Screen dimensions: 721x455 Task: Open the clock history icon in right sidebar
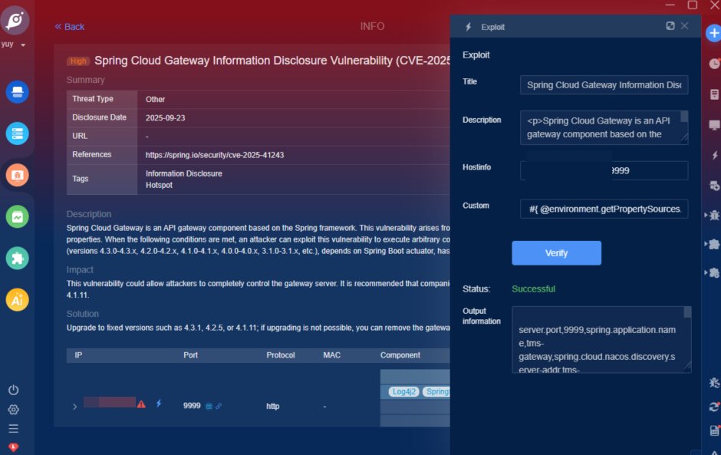point(714,64)
